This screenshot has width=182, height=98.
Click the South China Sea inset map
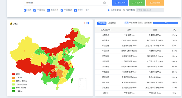pos(83,84)
